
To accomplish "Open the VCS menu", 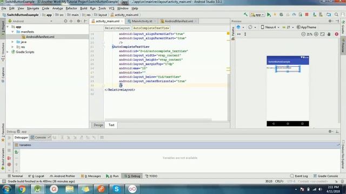I will coord(111,9).
